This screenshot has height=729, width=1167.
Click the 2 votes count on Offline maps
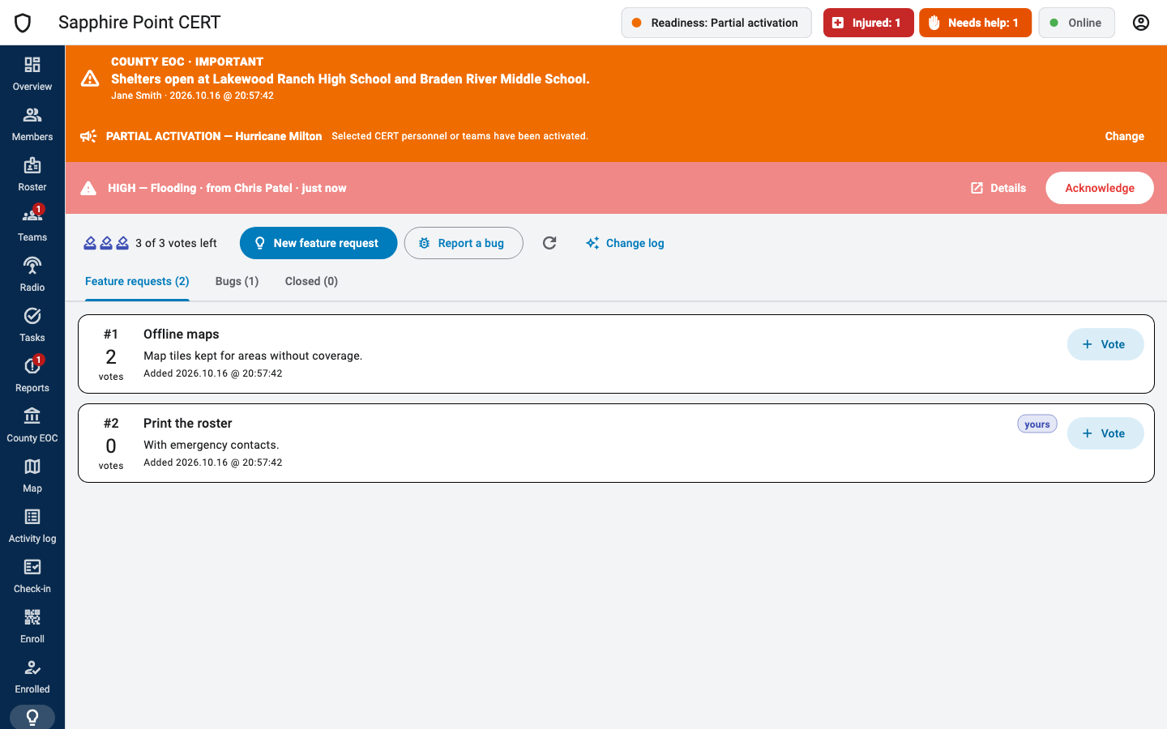click(x=111, y=357)
